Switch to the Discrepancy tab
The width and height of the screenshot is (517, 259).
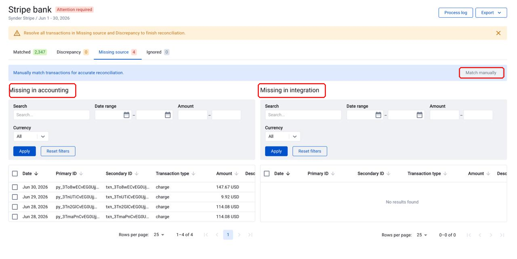pos(73,52)
